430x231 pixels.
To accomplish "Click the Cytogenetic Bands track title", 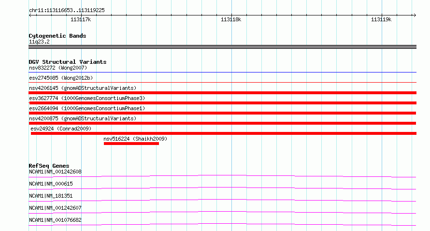I will click(57, 36).
